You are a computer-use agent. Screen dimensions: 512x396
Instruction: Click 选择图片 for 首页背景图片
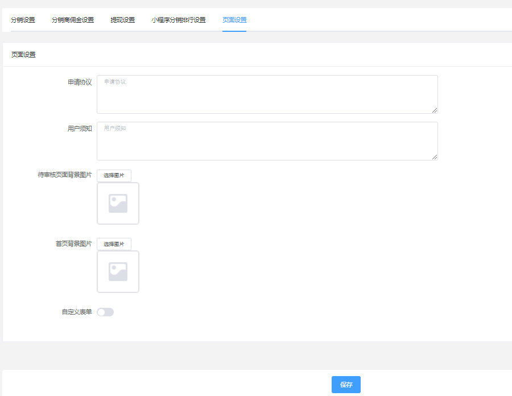tap(114, 244)
